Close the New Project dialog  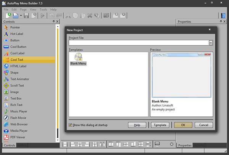(x=210, y=29)
